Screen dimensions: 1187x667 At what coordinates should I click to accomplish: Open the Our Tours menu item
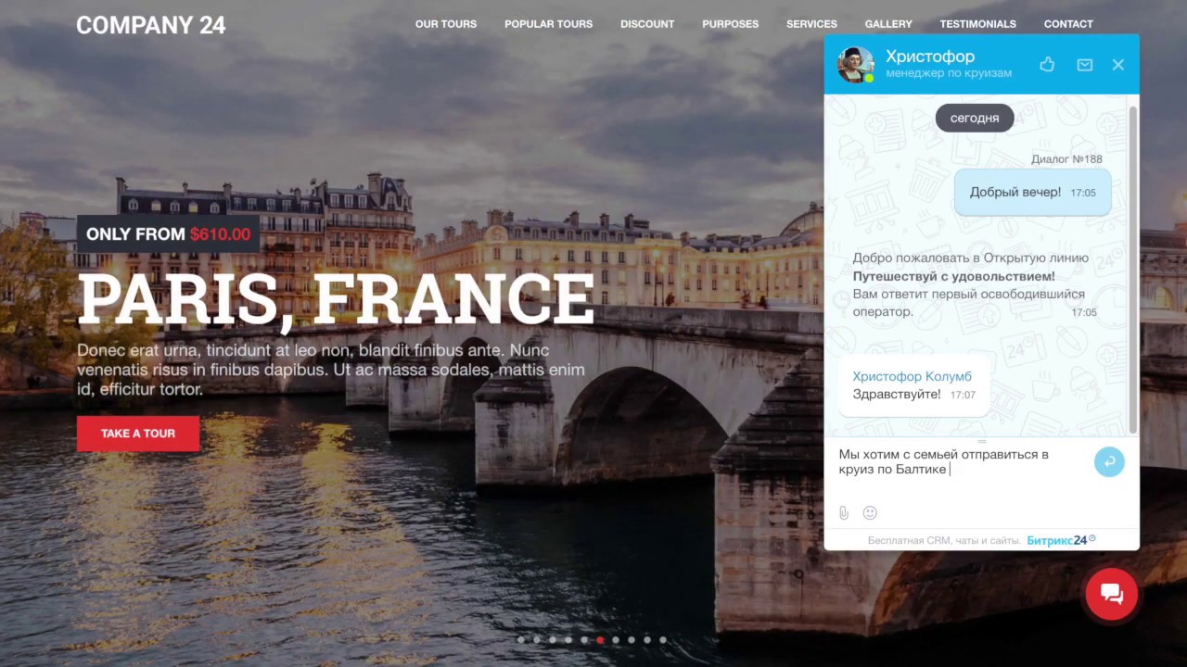446,24
